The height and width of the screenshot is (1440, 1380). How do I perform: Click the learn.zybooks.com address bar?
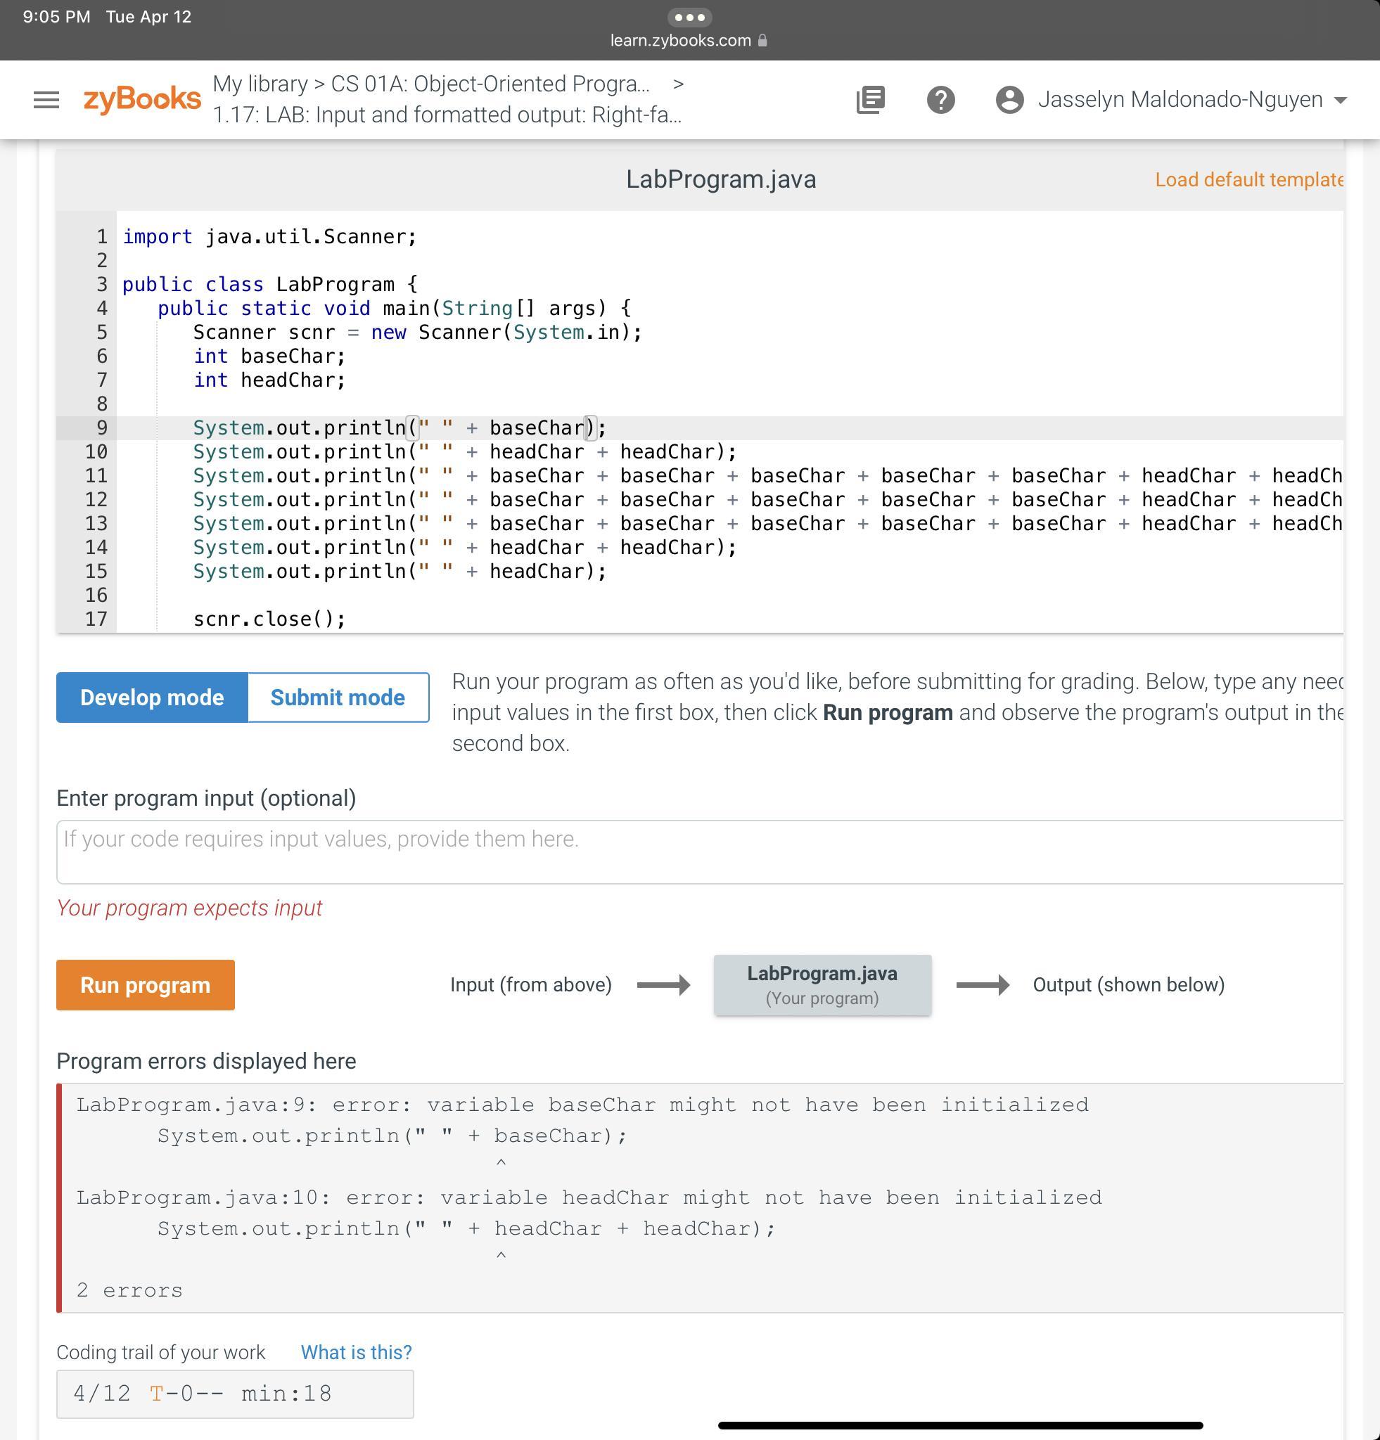click(x=679, y=40)
